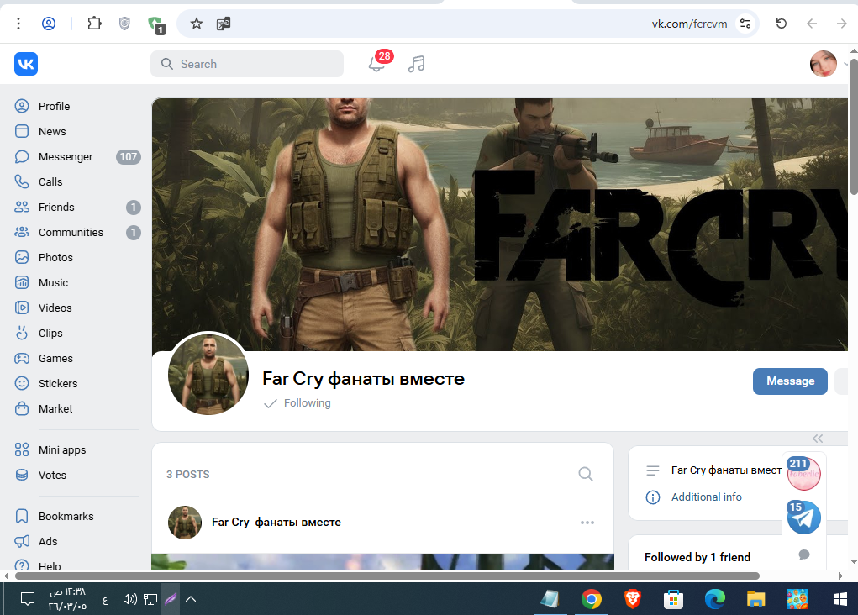Click the Videos sidebar icon

click(x=22, y=307)
